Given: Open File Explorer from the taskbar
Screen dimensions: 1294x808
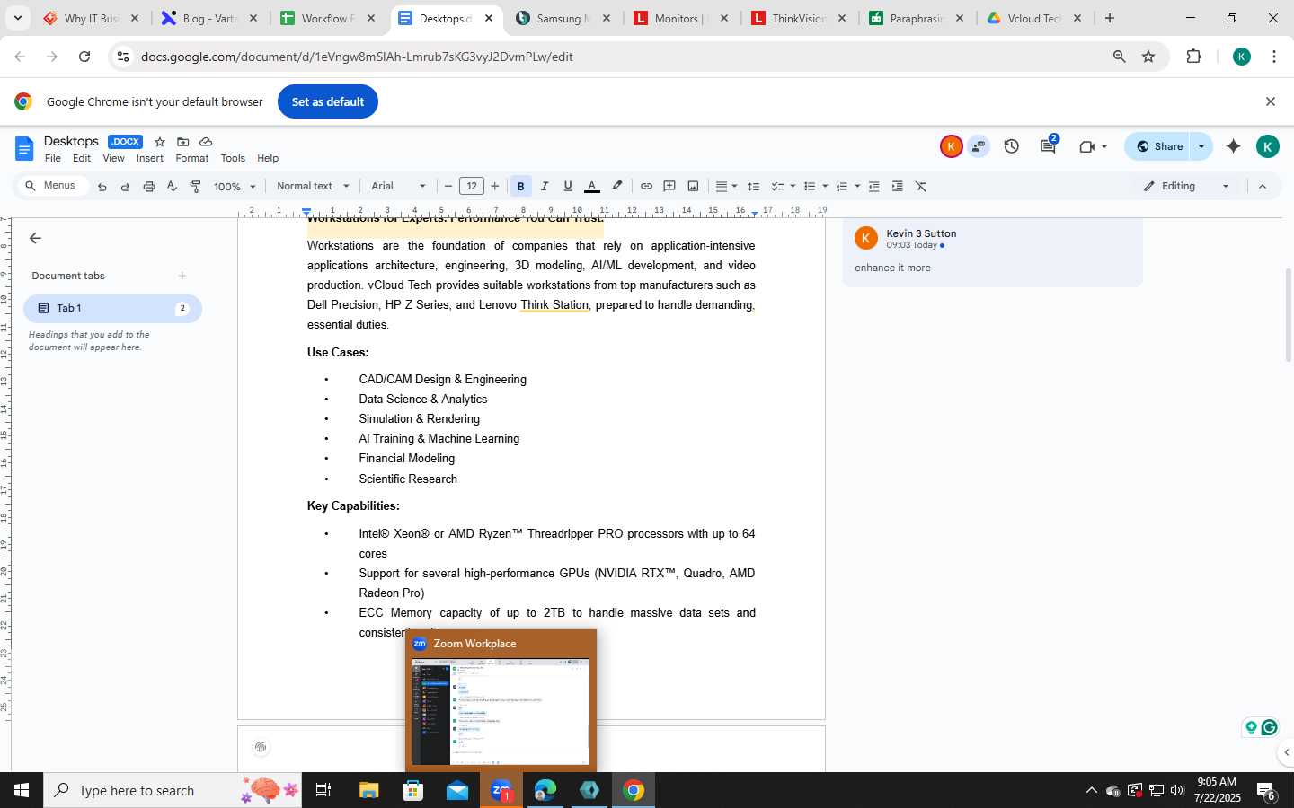Looking at the screenshot, I should pos(369,791).
